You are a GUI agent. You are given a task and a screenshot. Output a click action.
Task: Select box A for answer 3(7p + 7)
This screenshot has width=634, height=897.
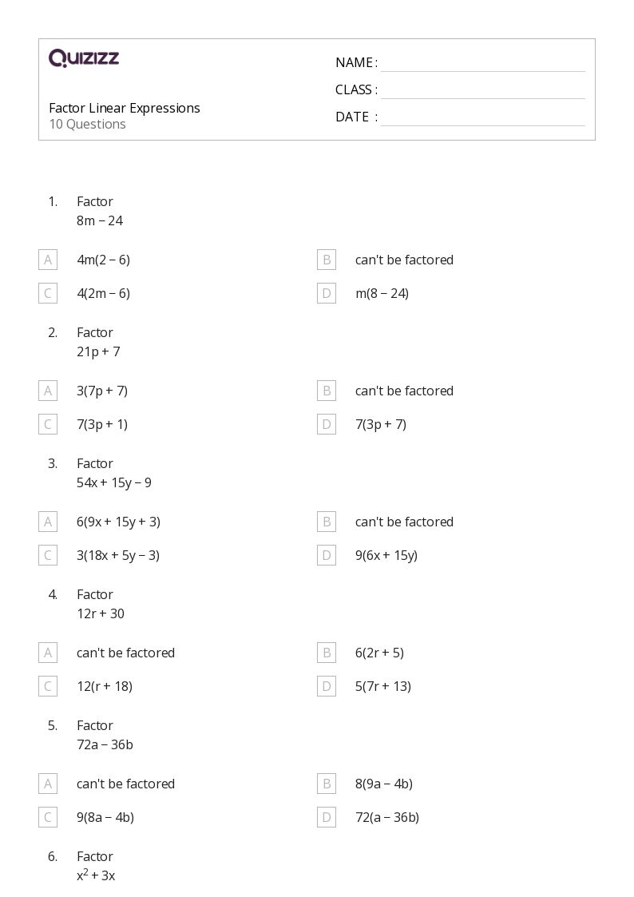click(x=48, y=391)
